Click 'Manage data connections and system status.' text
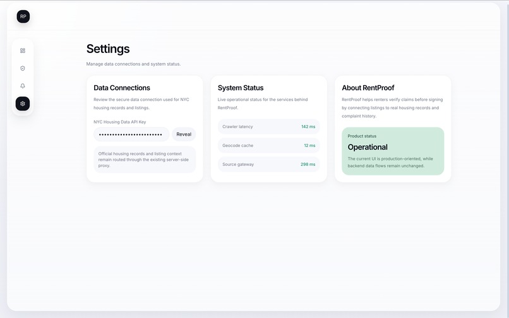 (x=133, y=64)
